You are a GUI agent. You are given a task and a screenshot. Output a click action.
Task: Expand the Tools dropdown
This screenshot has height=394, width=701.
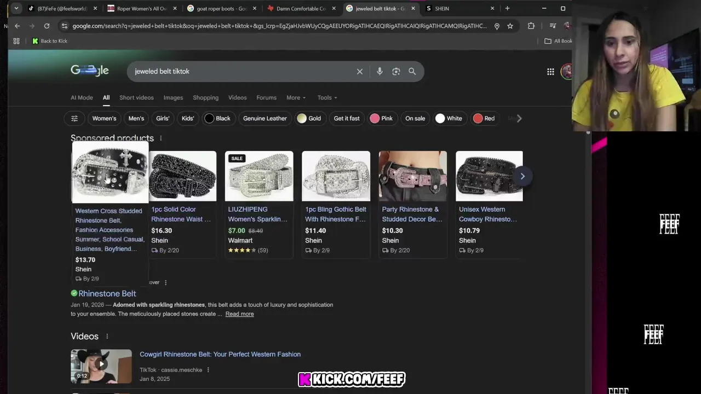(327, 97)
